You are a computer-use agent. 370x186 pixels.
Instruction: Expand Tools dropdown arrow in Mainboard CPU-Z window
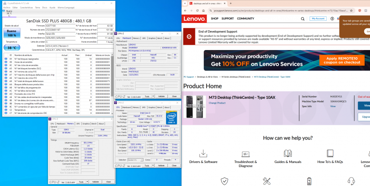pos(153,96)
